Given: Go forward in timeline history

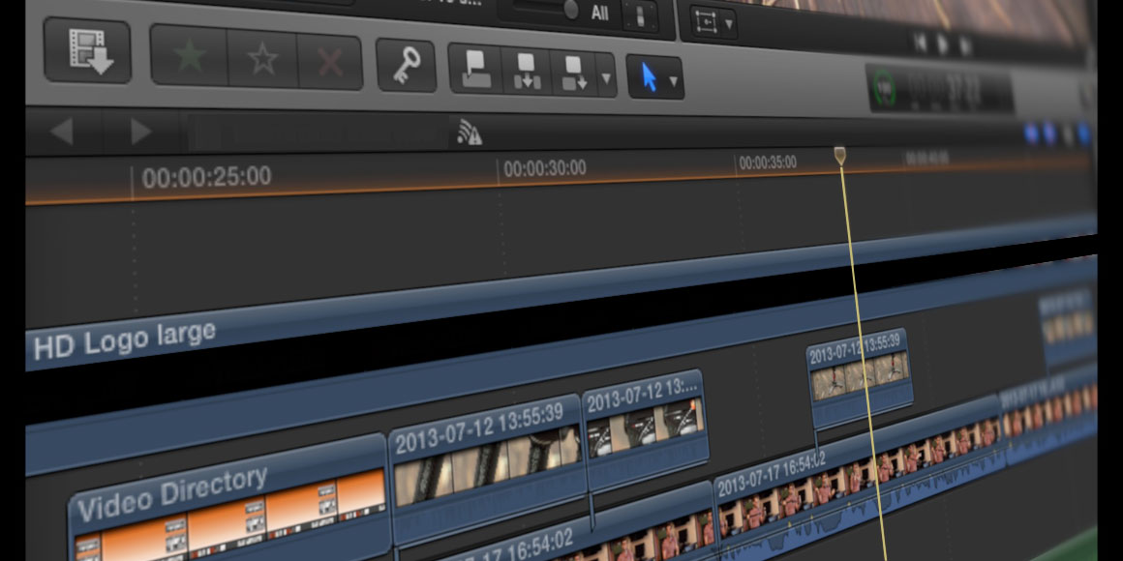Looking at the screenshot, I should [141, 132].
